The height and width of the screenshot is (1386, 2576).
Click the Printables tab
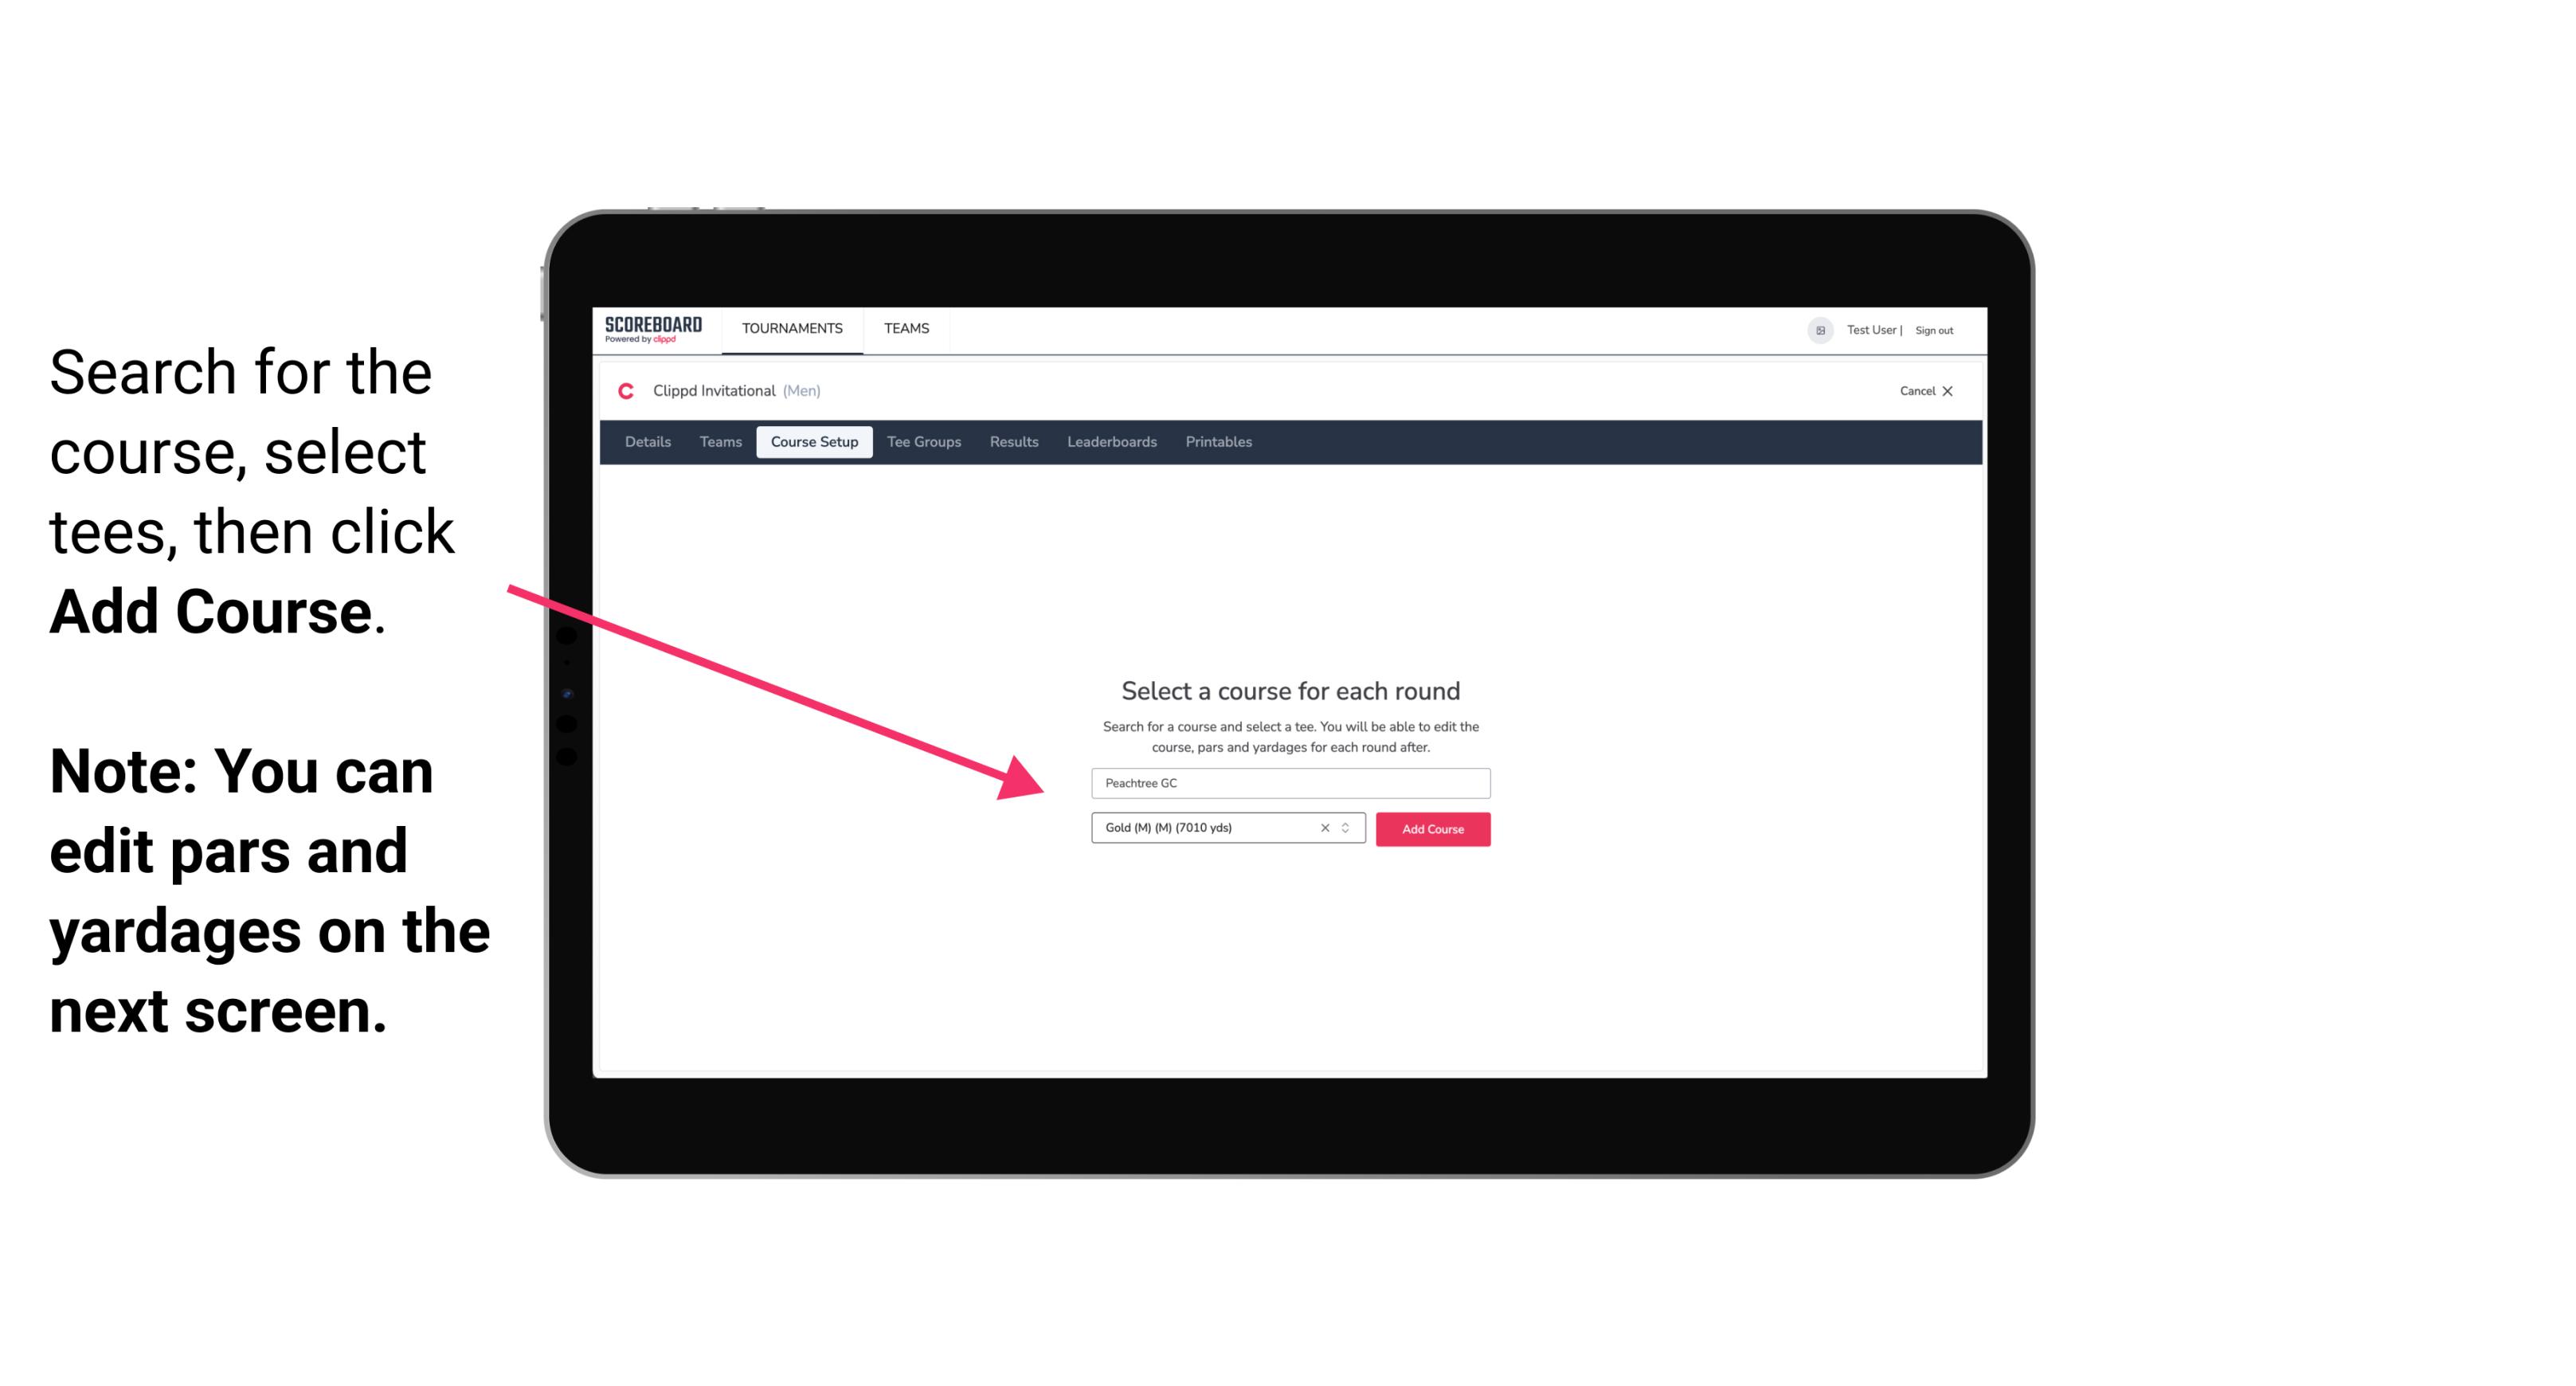1218,442
